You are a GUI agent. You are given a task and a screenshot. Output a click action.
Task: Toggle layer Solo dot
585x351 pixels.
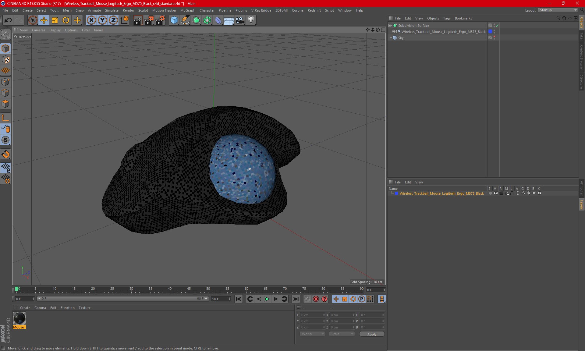[x=490, y=193]
